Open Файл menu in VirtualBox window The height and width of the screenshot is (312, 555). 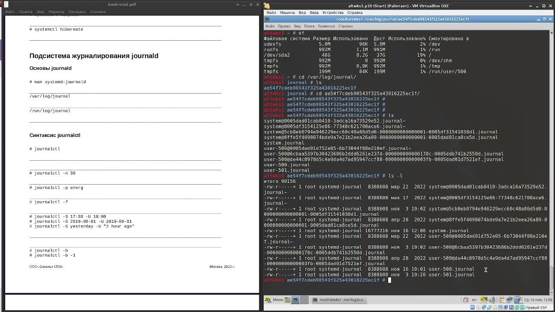271,13
